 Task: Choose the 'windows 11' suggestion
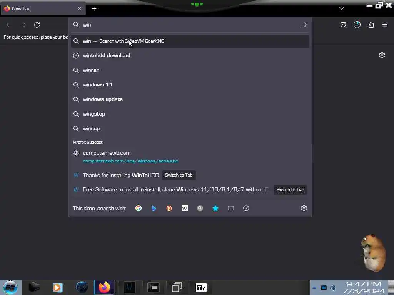[x=190, y=85]
